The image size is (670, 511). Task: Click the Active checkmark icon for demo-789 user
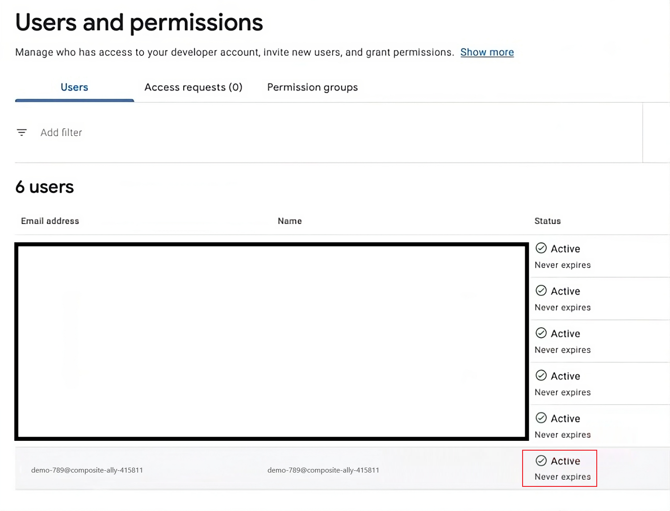pos(541,460)
